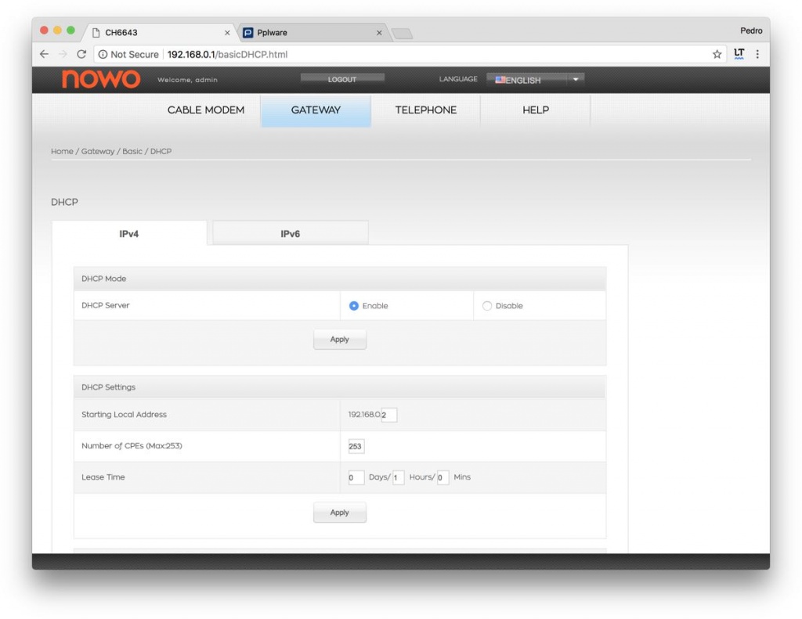
Task: Select the Enable radio button
Action: coord(354,305)
